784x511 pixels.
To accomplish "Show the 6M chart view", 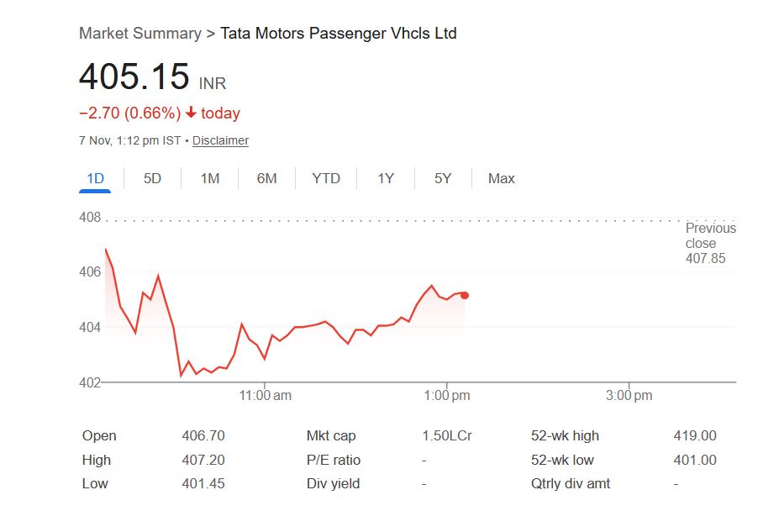I will pos(267,178).
